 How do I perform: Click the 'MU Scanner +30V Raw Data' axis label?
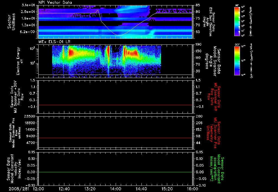[x=17, y=97]
